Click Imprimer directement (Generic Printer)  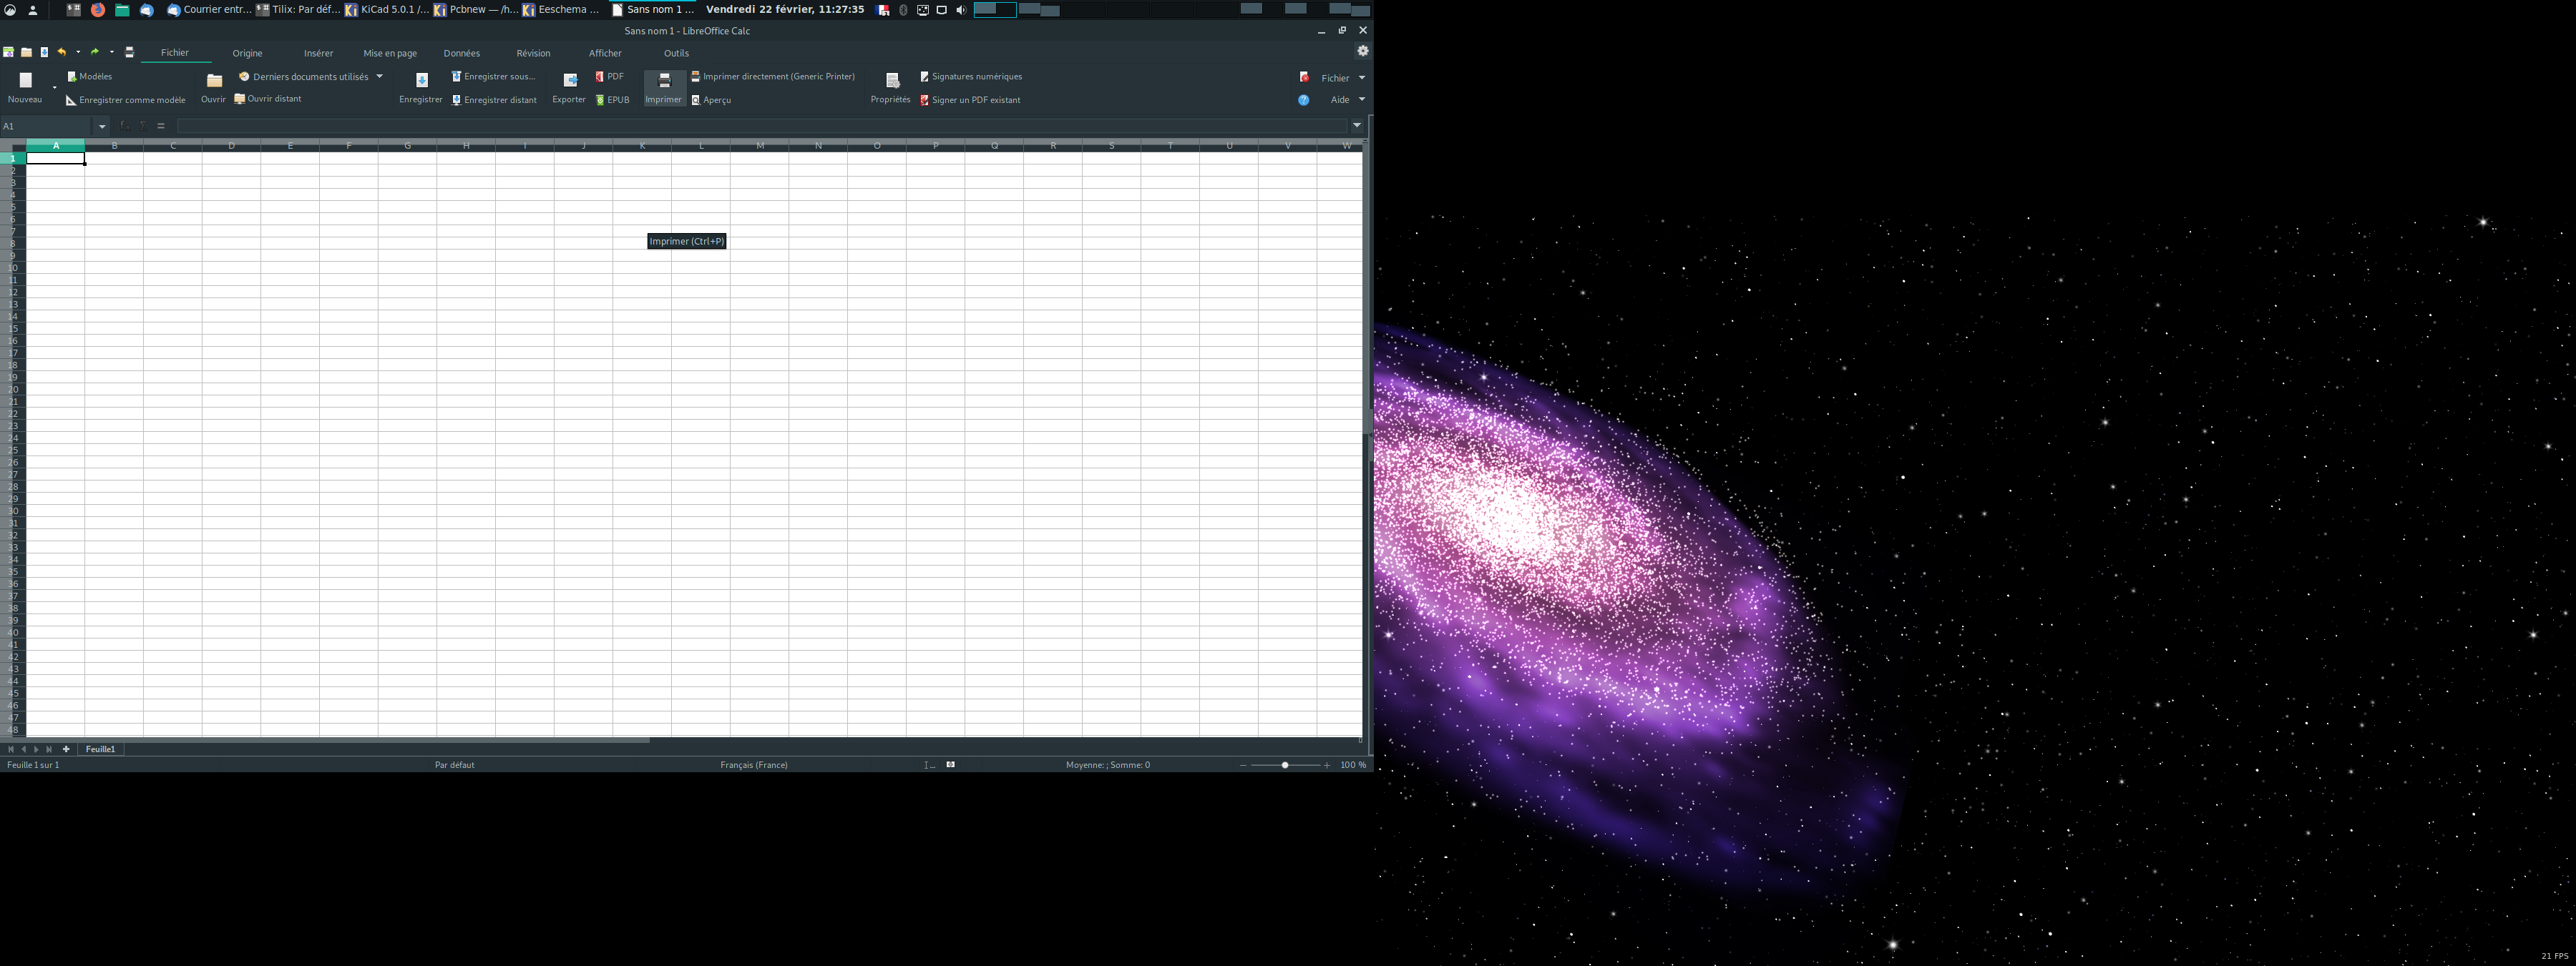coord(773,77)
